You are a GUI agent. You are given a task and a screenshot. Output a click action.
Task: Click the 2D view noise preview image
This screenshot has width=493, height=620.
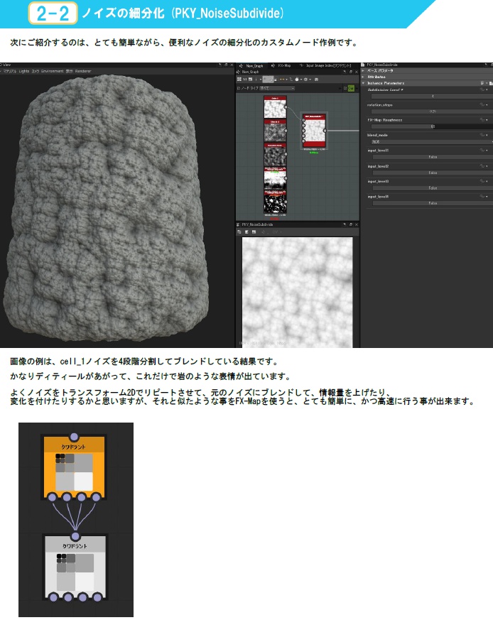tap(297, 292)
